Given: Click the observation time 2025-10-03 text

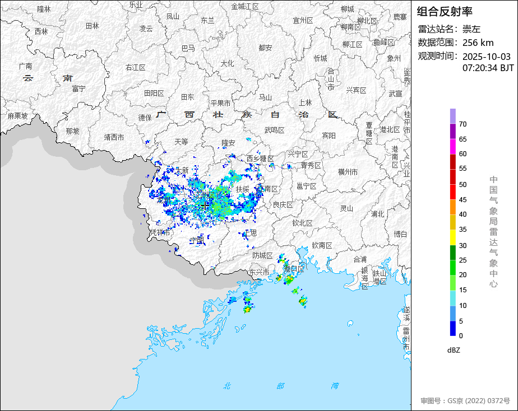Looking at the screenshot, I should click(487, 57).
